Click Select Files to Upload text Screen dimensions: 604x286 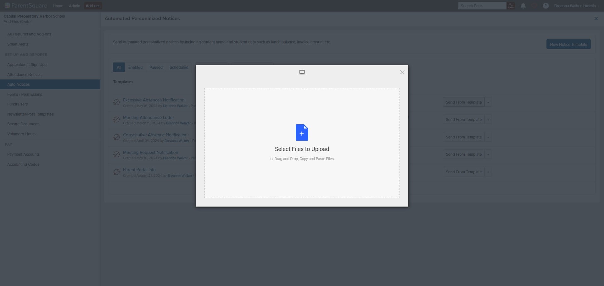pyautogui.click(x=302, y=149)
